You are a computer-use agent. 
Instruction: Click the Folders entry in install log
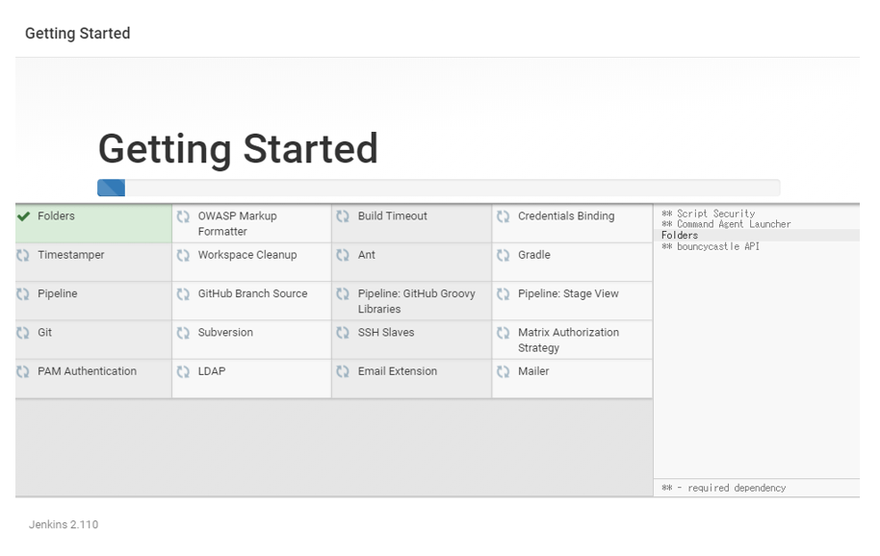[x=680, y=236]
